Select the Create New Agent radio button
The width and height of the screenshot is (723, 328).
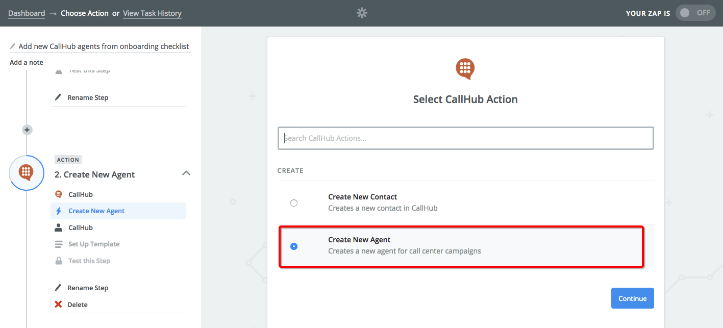[294, 246]
